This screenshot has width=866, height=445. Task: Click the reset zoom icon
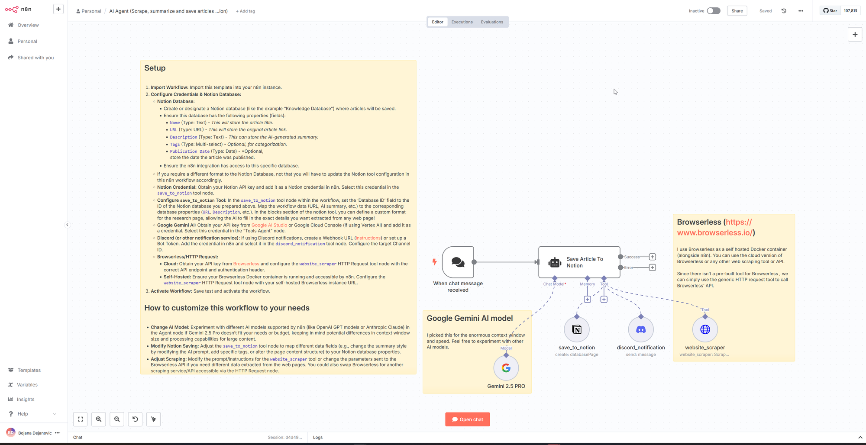(135, 419)
